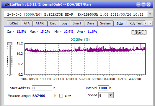
Task: Enable the Auto measure length checkbox
Action: point(61,96)
